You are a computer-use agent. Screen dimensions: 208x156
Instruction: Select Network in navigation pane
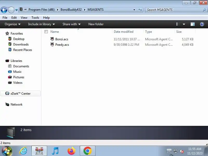pyautogui.click(x=16, y=105)
